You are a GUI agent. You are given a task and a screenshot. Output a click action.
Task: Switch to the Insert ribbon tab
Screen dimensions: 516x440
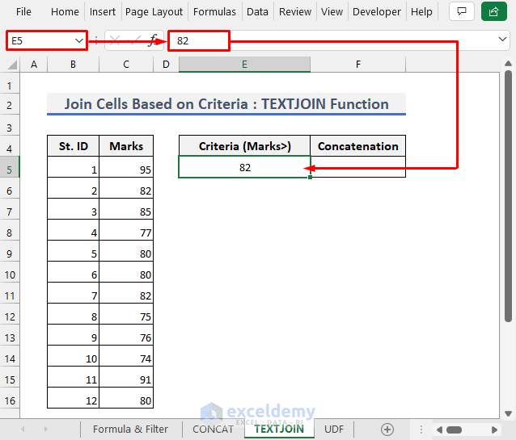click(103, 12)
